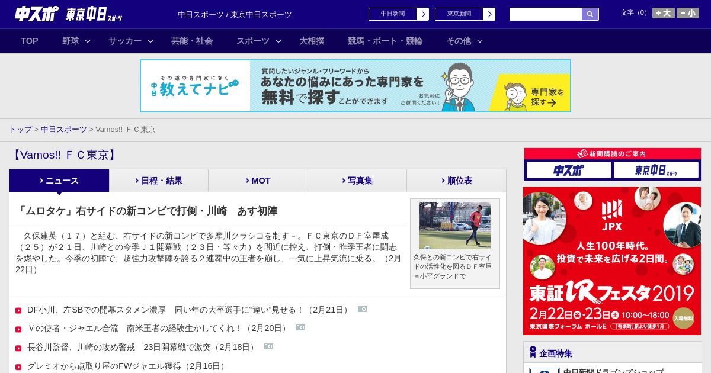The width and height of the screenshot is (711, 373).
Task: Click the arrow next to 東京新聞 button
Action: pos(489,14)
